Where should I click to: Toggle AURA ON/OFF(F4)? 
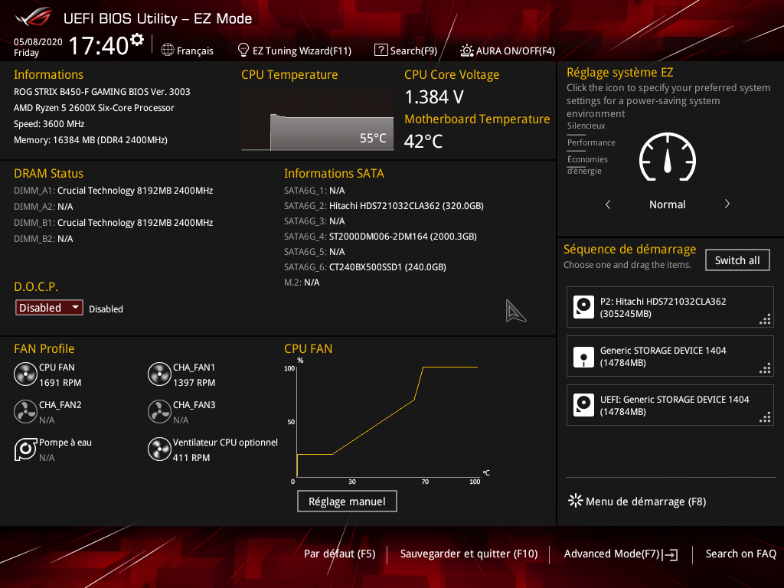[508, 51]
